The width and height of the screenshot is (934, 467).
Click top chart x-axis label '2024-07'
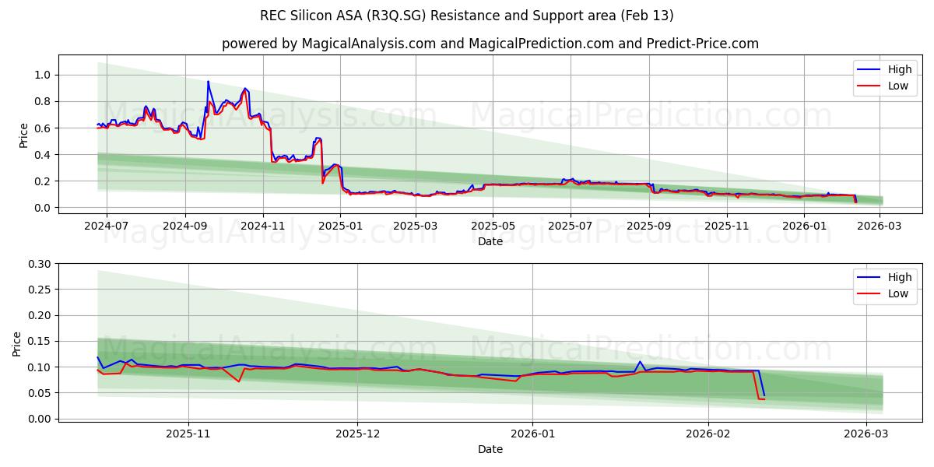point(106,226)
